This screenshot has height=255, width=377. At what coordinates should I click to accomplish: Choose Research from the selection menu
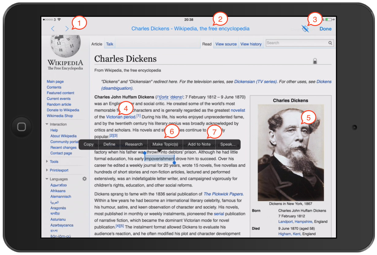[134, 144]
